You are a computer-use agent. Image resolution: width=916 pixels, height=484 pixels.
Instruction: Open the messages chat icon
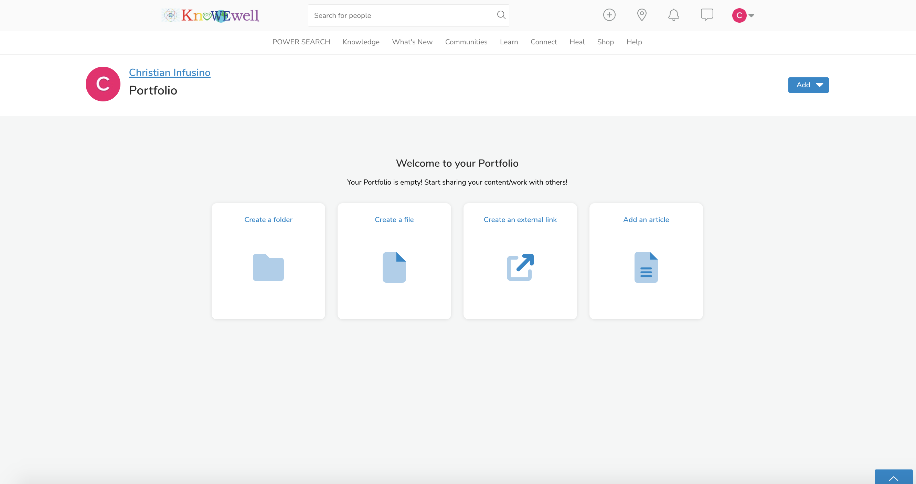click(706, 15)
